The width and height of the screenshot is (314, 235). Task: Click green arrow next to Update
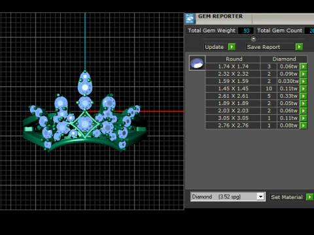pos(232,47)
